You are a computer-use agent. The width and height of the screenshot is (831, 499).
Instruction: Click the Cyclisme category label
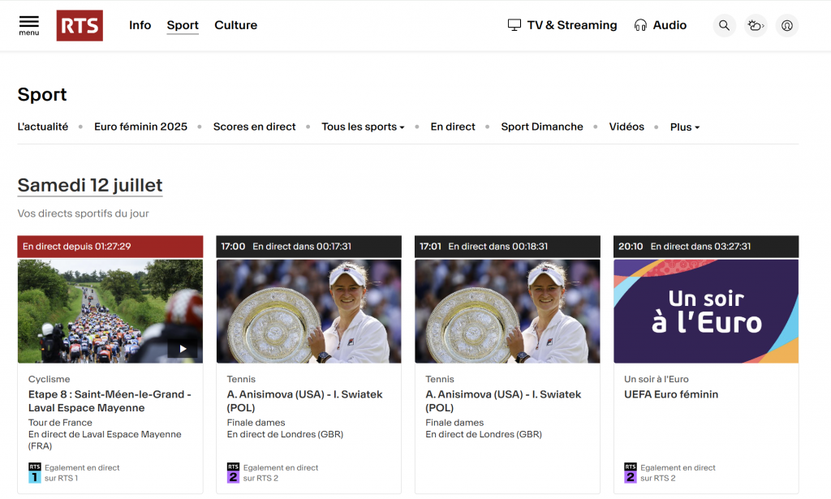(50, 379)
